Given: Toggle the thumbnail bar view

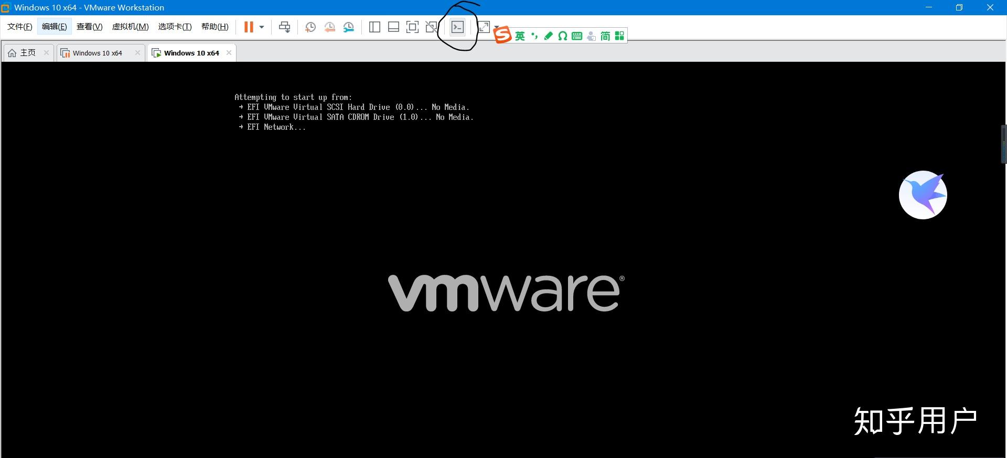Looking at the screenshot, I should pos(393,27).
